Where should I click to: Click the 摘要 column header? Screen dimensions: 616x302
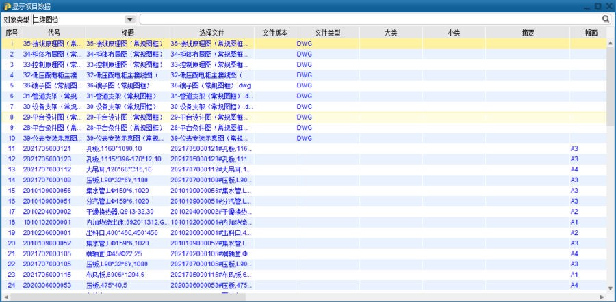(528, 32)
